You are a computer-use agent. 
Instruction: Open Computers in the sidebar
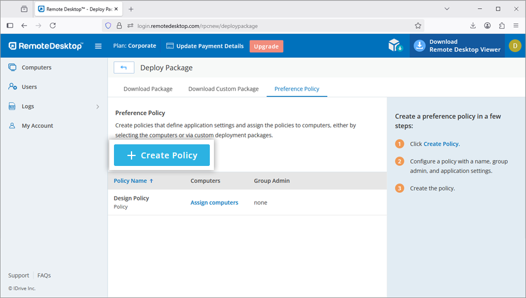click(x=36, y=68)
